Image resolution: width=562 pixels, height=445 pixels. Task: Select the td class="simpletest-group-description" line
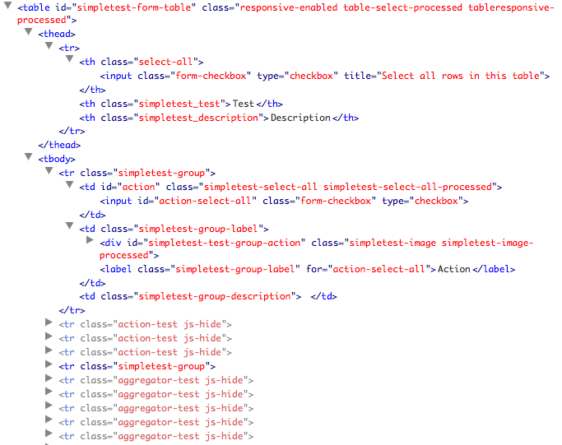tap(208, 297)
